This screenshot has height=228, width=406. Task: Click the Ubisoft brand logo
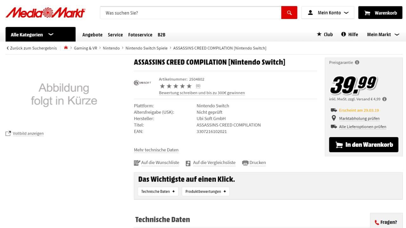(142, 83)
